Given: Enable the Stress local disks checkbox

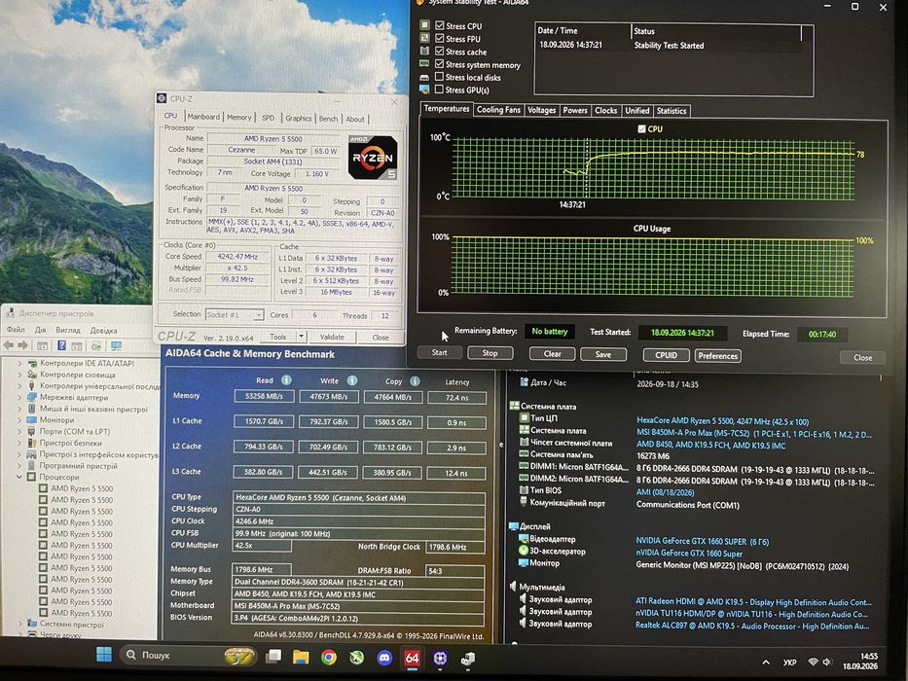Looking at the screenshot, I should click(440, 77).
